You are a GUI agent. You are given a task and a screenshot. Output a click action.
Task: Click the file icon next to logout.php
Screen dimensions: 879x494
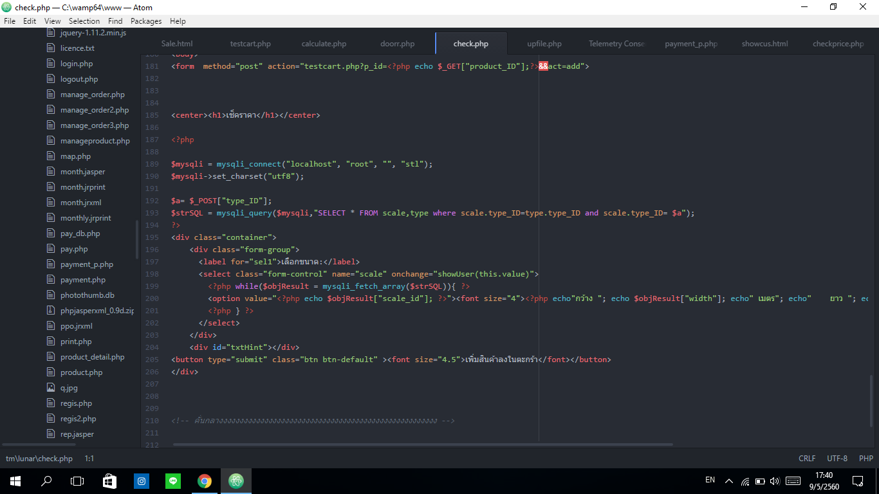tap(51, 79)
